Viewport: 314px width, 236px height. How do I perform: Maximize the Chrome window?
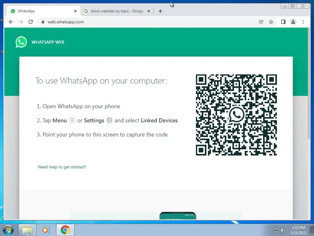tap(293, 6)
